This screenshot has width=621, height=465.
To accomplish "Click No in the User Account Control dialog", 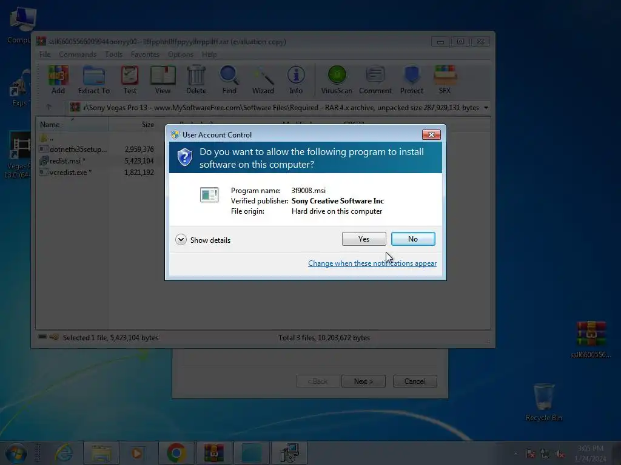I will point(412,239).
